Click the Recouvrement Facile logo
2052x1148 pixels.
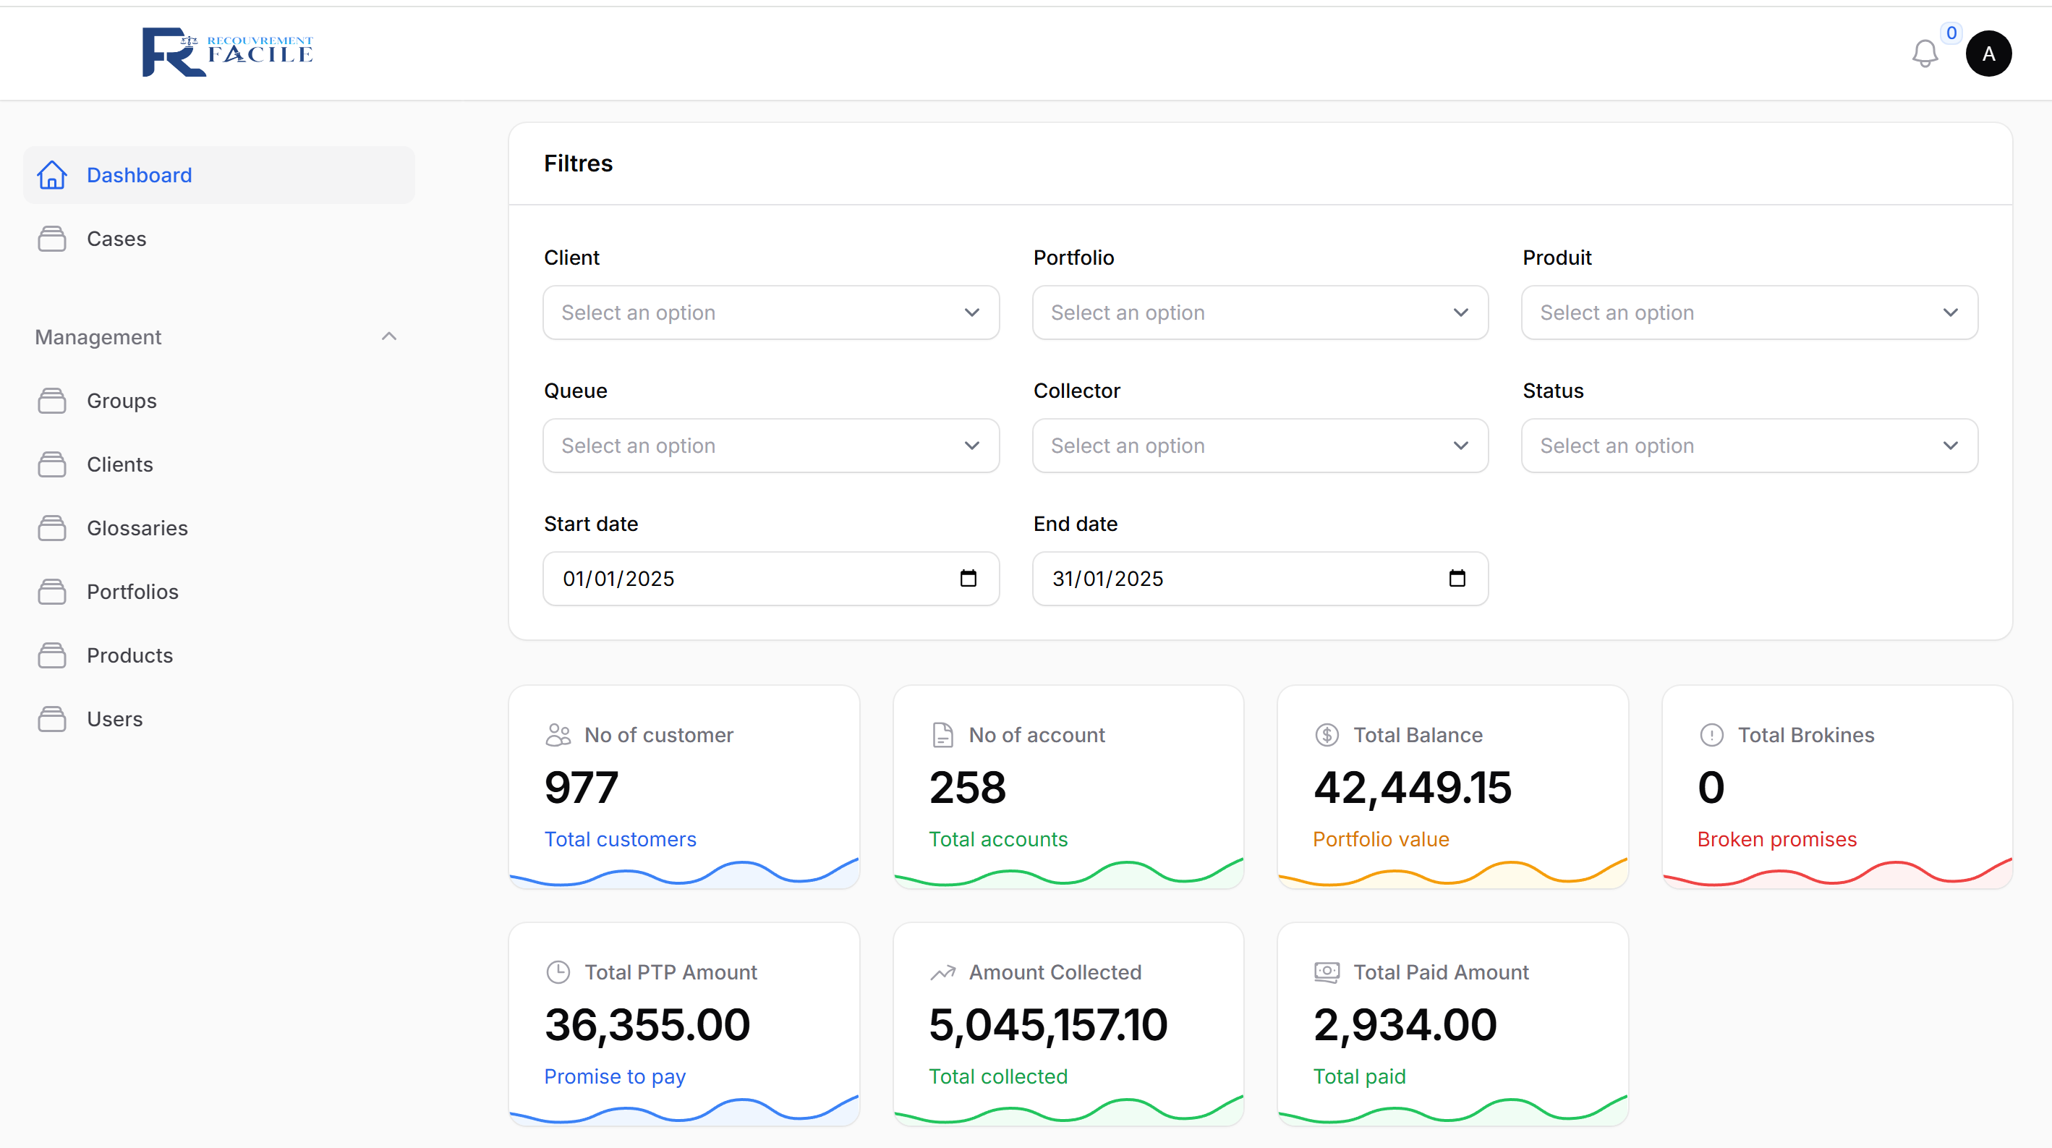point(228,52)
